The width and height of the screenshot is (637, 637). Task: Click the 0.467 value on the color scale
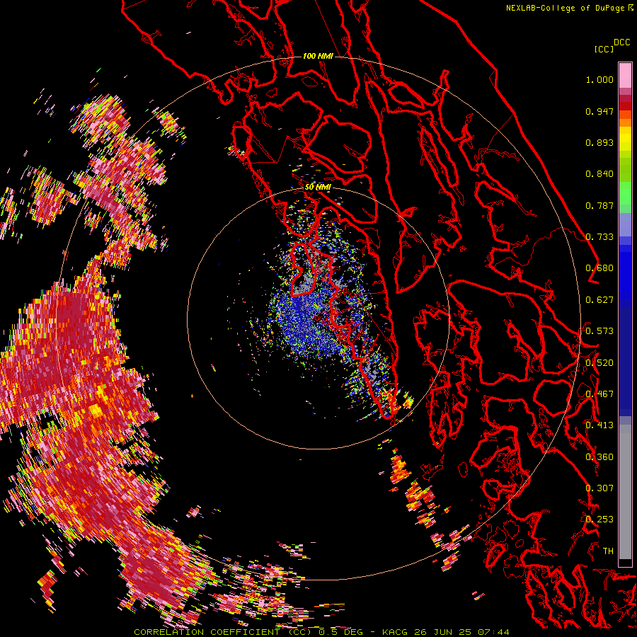pos(599,394)
